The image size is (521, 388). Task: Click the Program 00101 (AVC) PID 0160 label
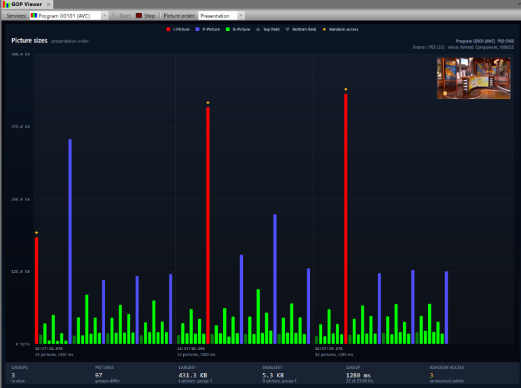pos(485,41)
